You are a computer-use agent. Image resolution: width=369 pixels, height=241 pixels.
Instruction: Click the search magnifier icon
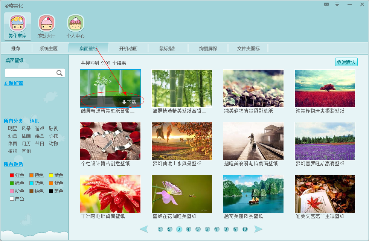coord(59,73)
